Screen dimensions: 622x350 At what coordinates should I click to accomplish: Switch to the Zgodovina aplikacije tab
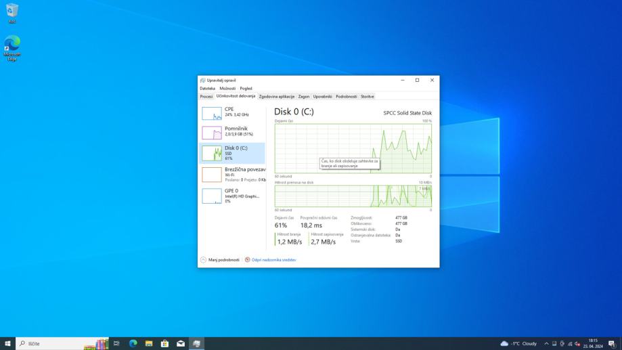(276, 96)
